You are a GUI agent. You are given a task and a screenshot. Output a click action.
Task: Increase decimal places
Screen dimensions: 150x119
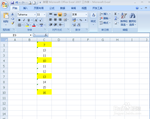[x=74, y=25]
